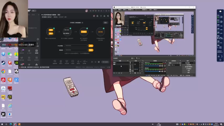Open the Help menu in the OBS menu bar
Screen dimensions: 224x126
point(155,10)
